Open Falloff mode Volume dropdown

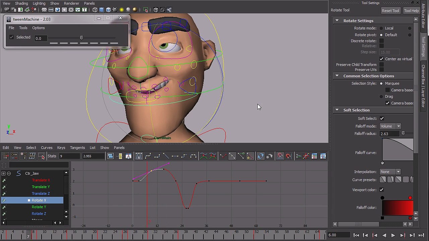tap(390, 126)
